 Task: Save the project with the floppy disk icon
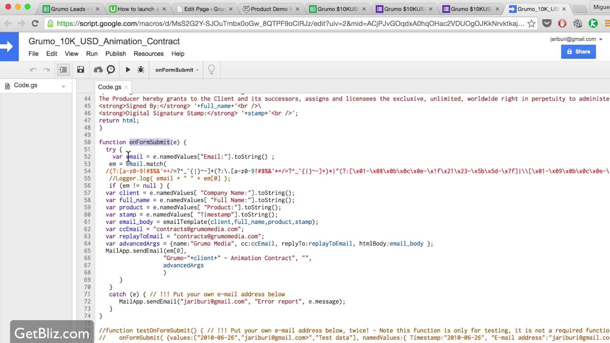pyautogui.click(x=81, y=70)
